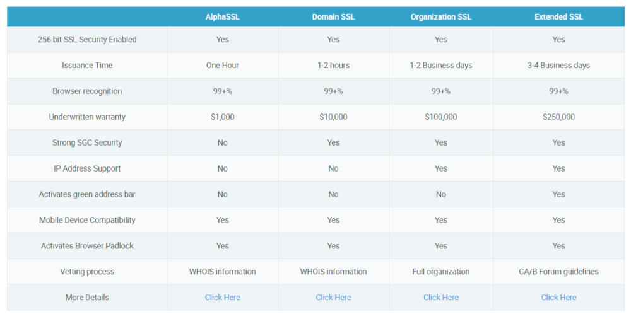Select the Organization SSL column header
631x314 pixels.
pos(440,17)
